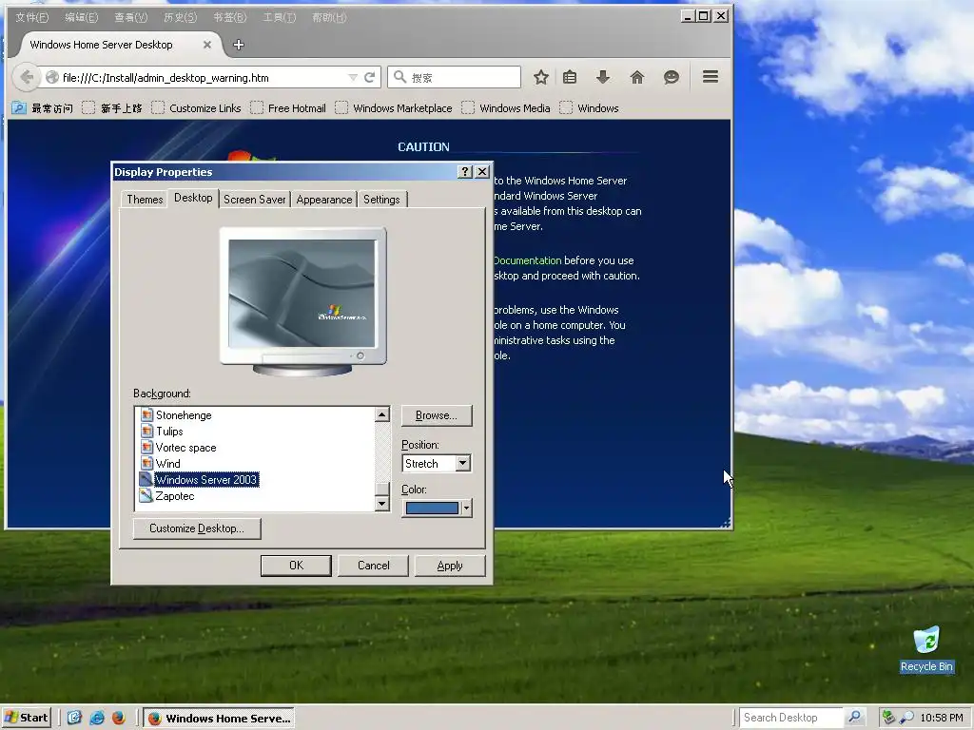Click the chat smiley icon in toolbar

pyautogui.click(x=671, y=77)
